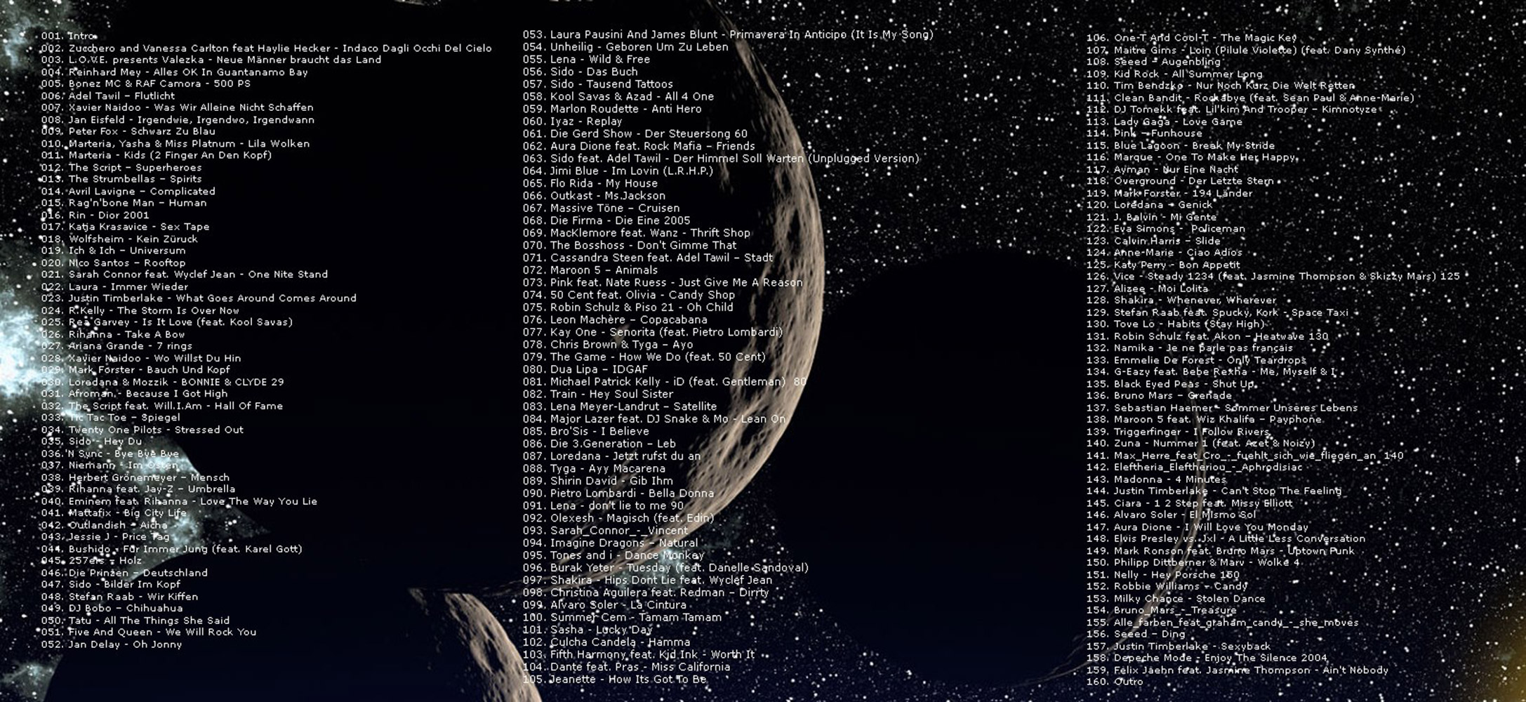The height and width of the screenshot is (702, 1526).
Task: Click track 015 Rag'n'bone Man - Human
Action: pyautogui.click(x=124, y=203)
